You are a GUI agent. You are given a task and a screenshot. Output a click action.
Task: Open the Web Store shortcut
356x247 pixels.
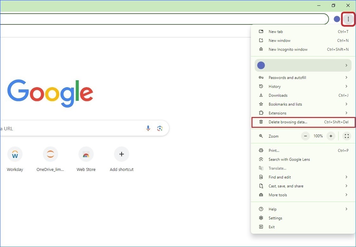point(86,154)
